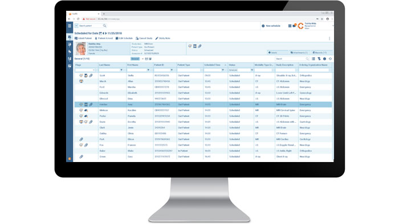Click the paperclip flag in Scott row
Viewport: 399px width, 224px height.
click(91, 76)
